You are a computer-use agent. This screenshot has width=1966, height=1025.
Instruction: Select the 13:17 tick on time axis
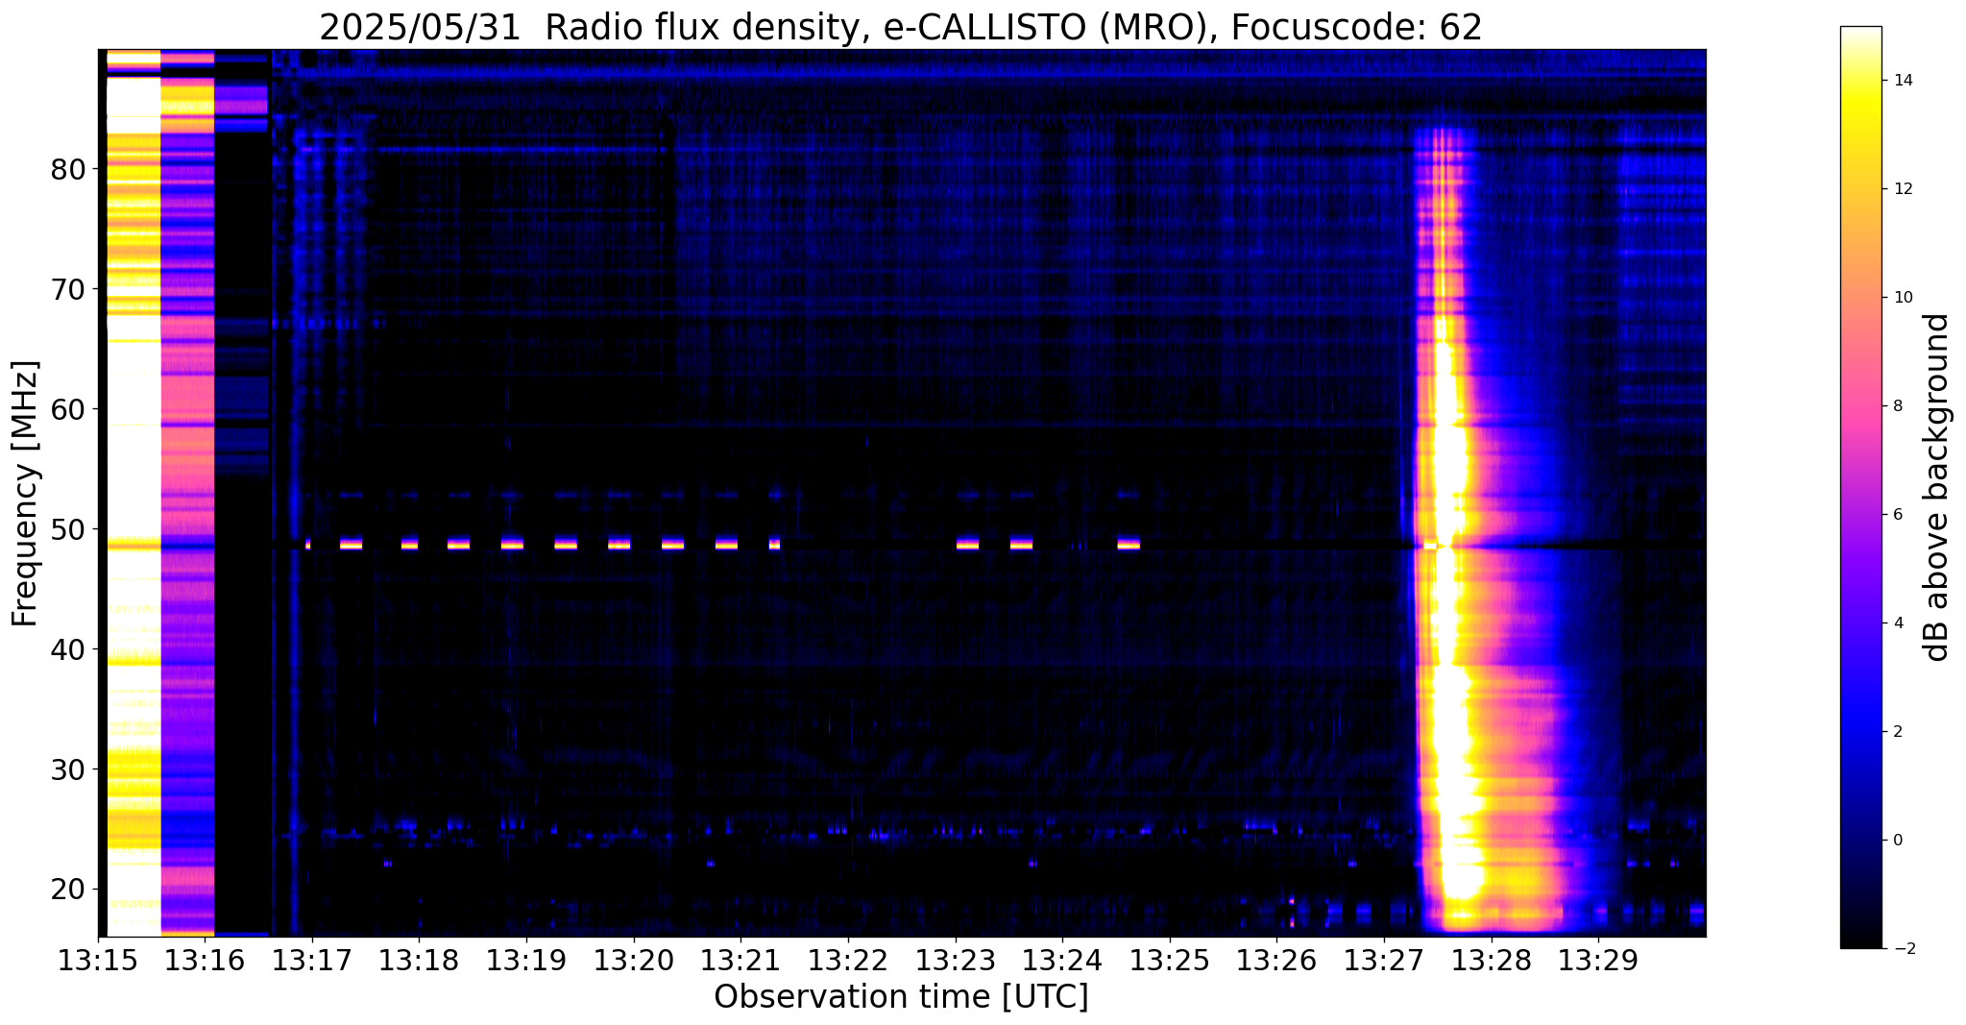(311, 960)
